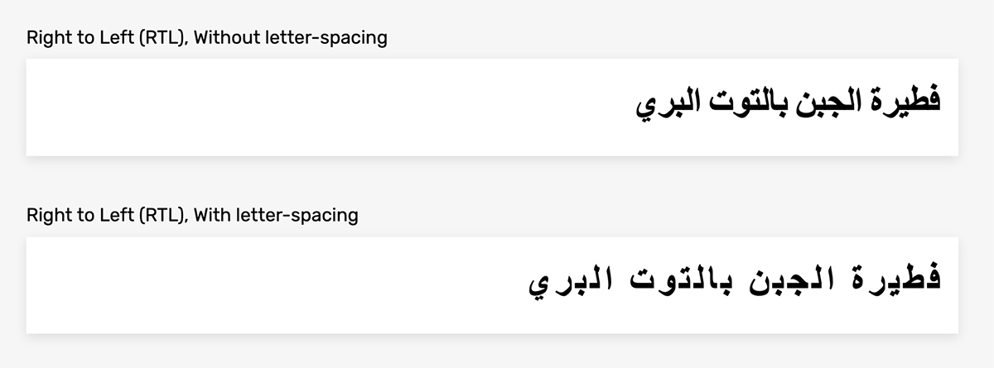
Task: Click the word "With" in the bottom heading
Action: (x=213, y=216)
